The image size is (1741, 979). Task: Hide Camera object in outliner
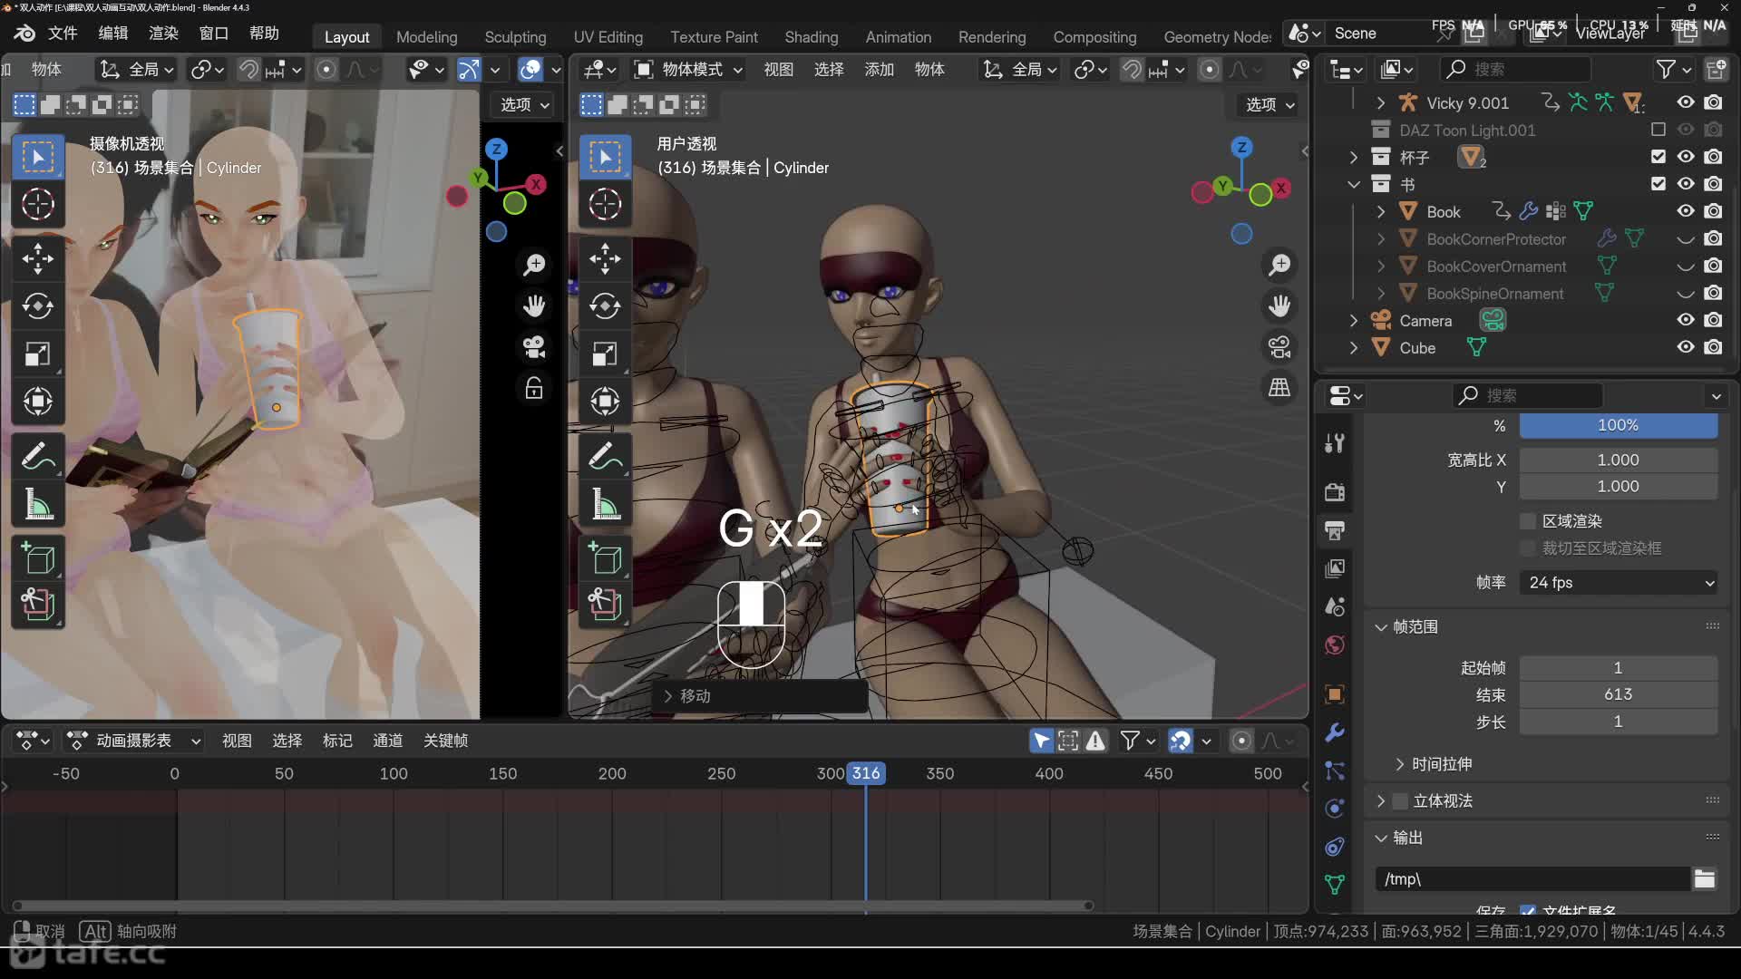(x=1685, y=320)
